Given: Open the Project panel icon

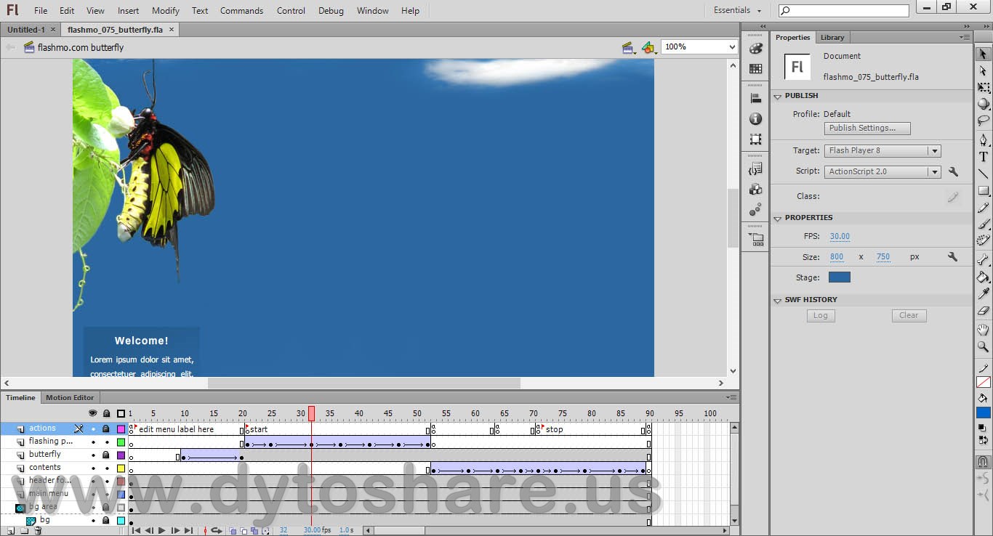Looking at the screenshot, I should point(756,239).
